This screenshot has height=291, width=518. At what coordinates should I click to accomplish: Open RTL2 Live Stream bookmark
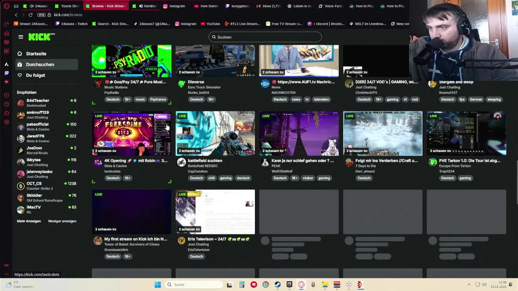coord(242,24)
